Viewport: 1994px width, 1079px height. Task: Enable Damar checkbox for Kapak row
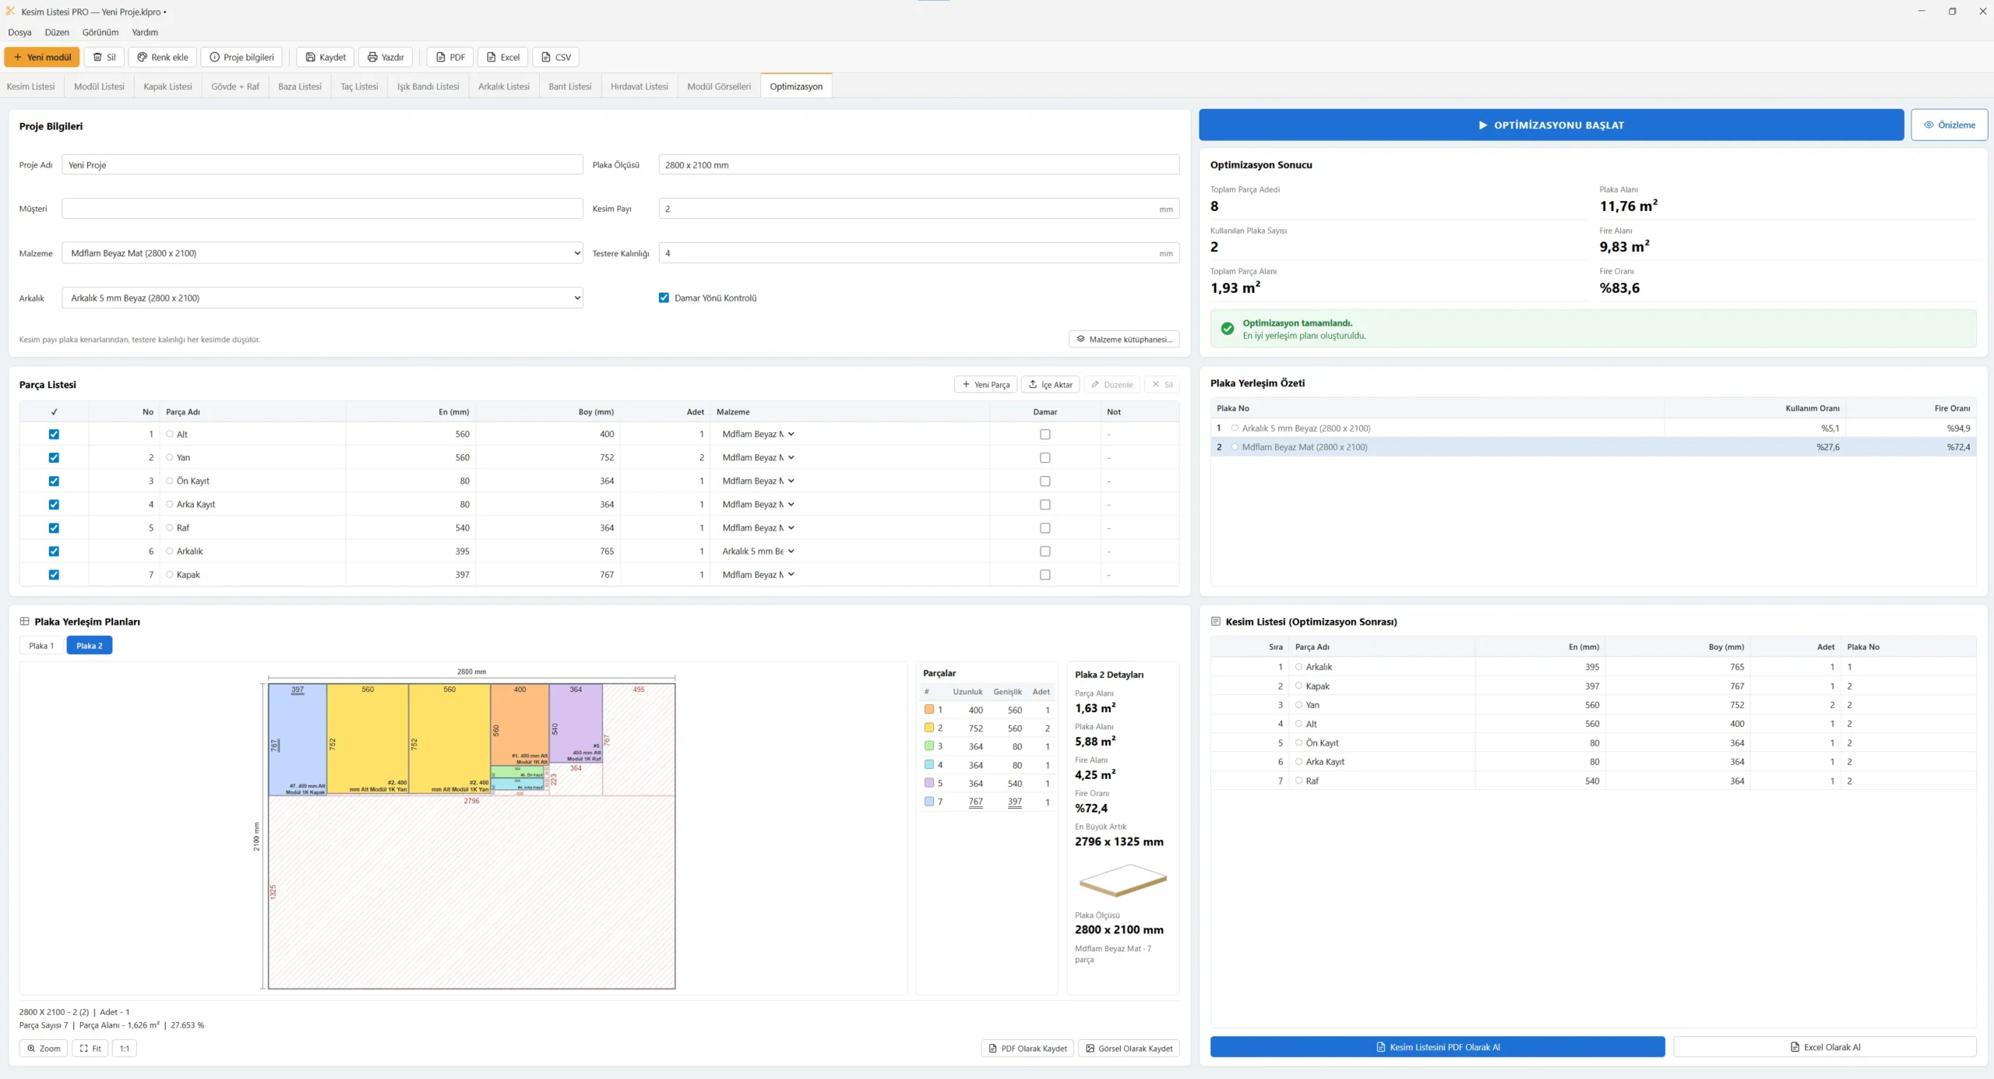1045,574
